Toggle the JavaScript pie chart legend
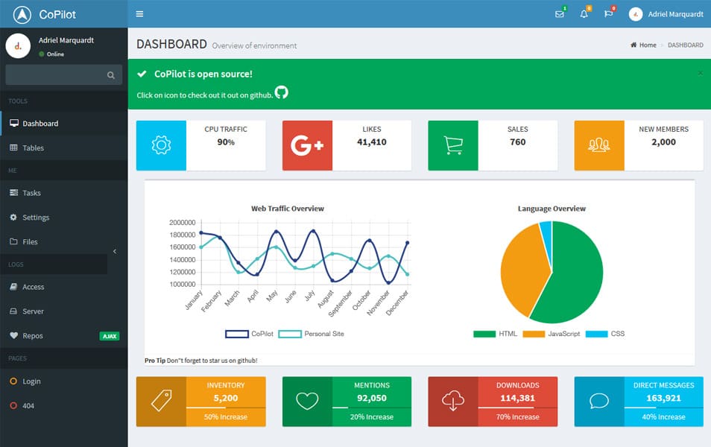This screenshot has width=711, height=447. tap(551, 334)
